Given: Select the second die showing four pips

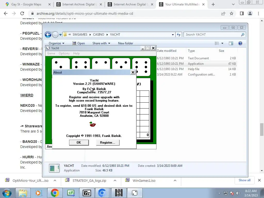Looking at the screenshot, I should click(81, 63).
